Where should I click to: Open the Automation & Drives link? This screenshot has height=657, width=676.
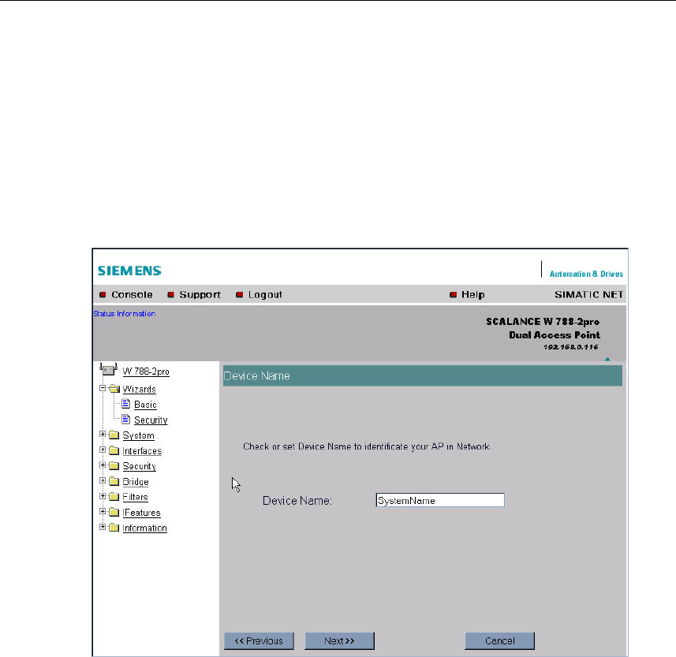click(586, 274)
